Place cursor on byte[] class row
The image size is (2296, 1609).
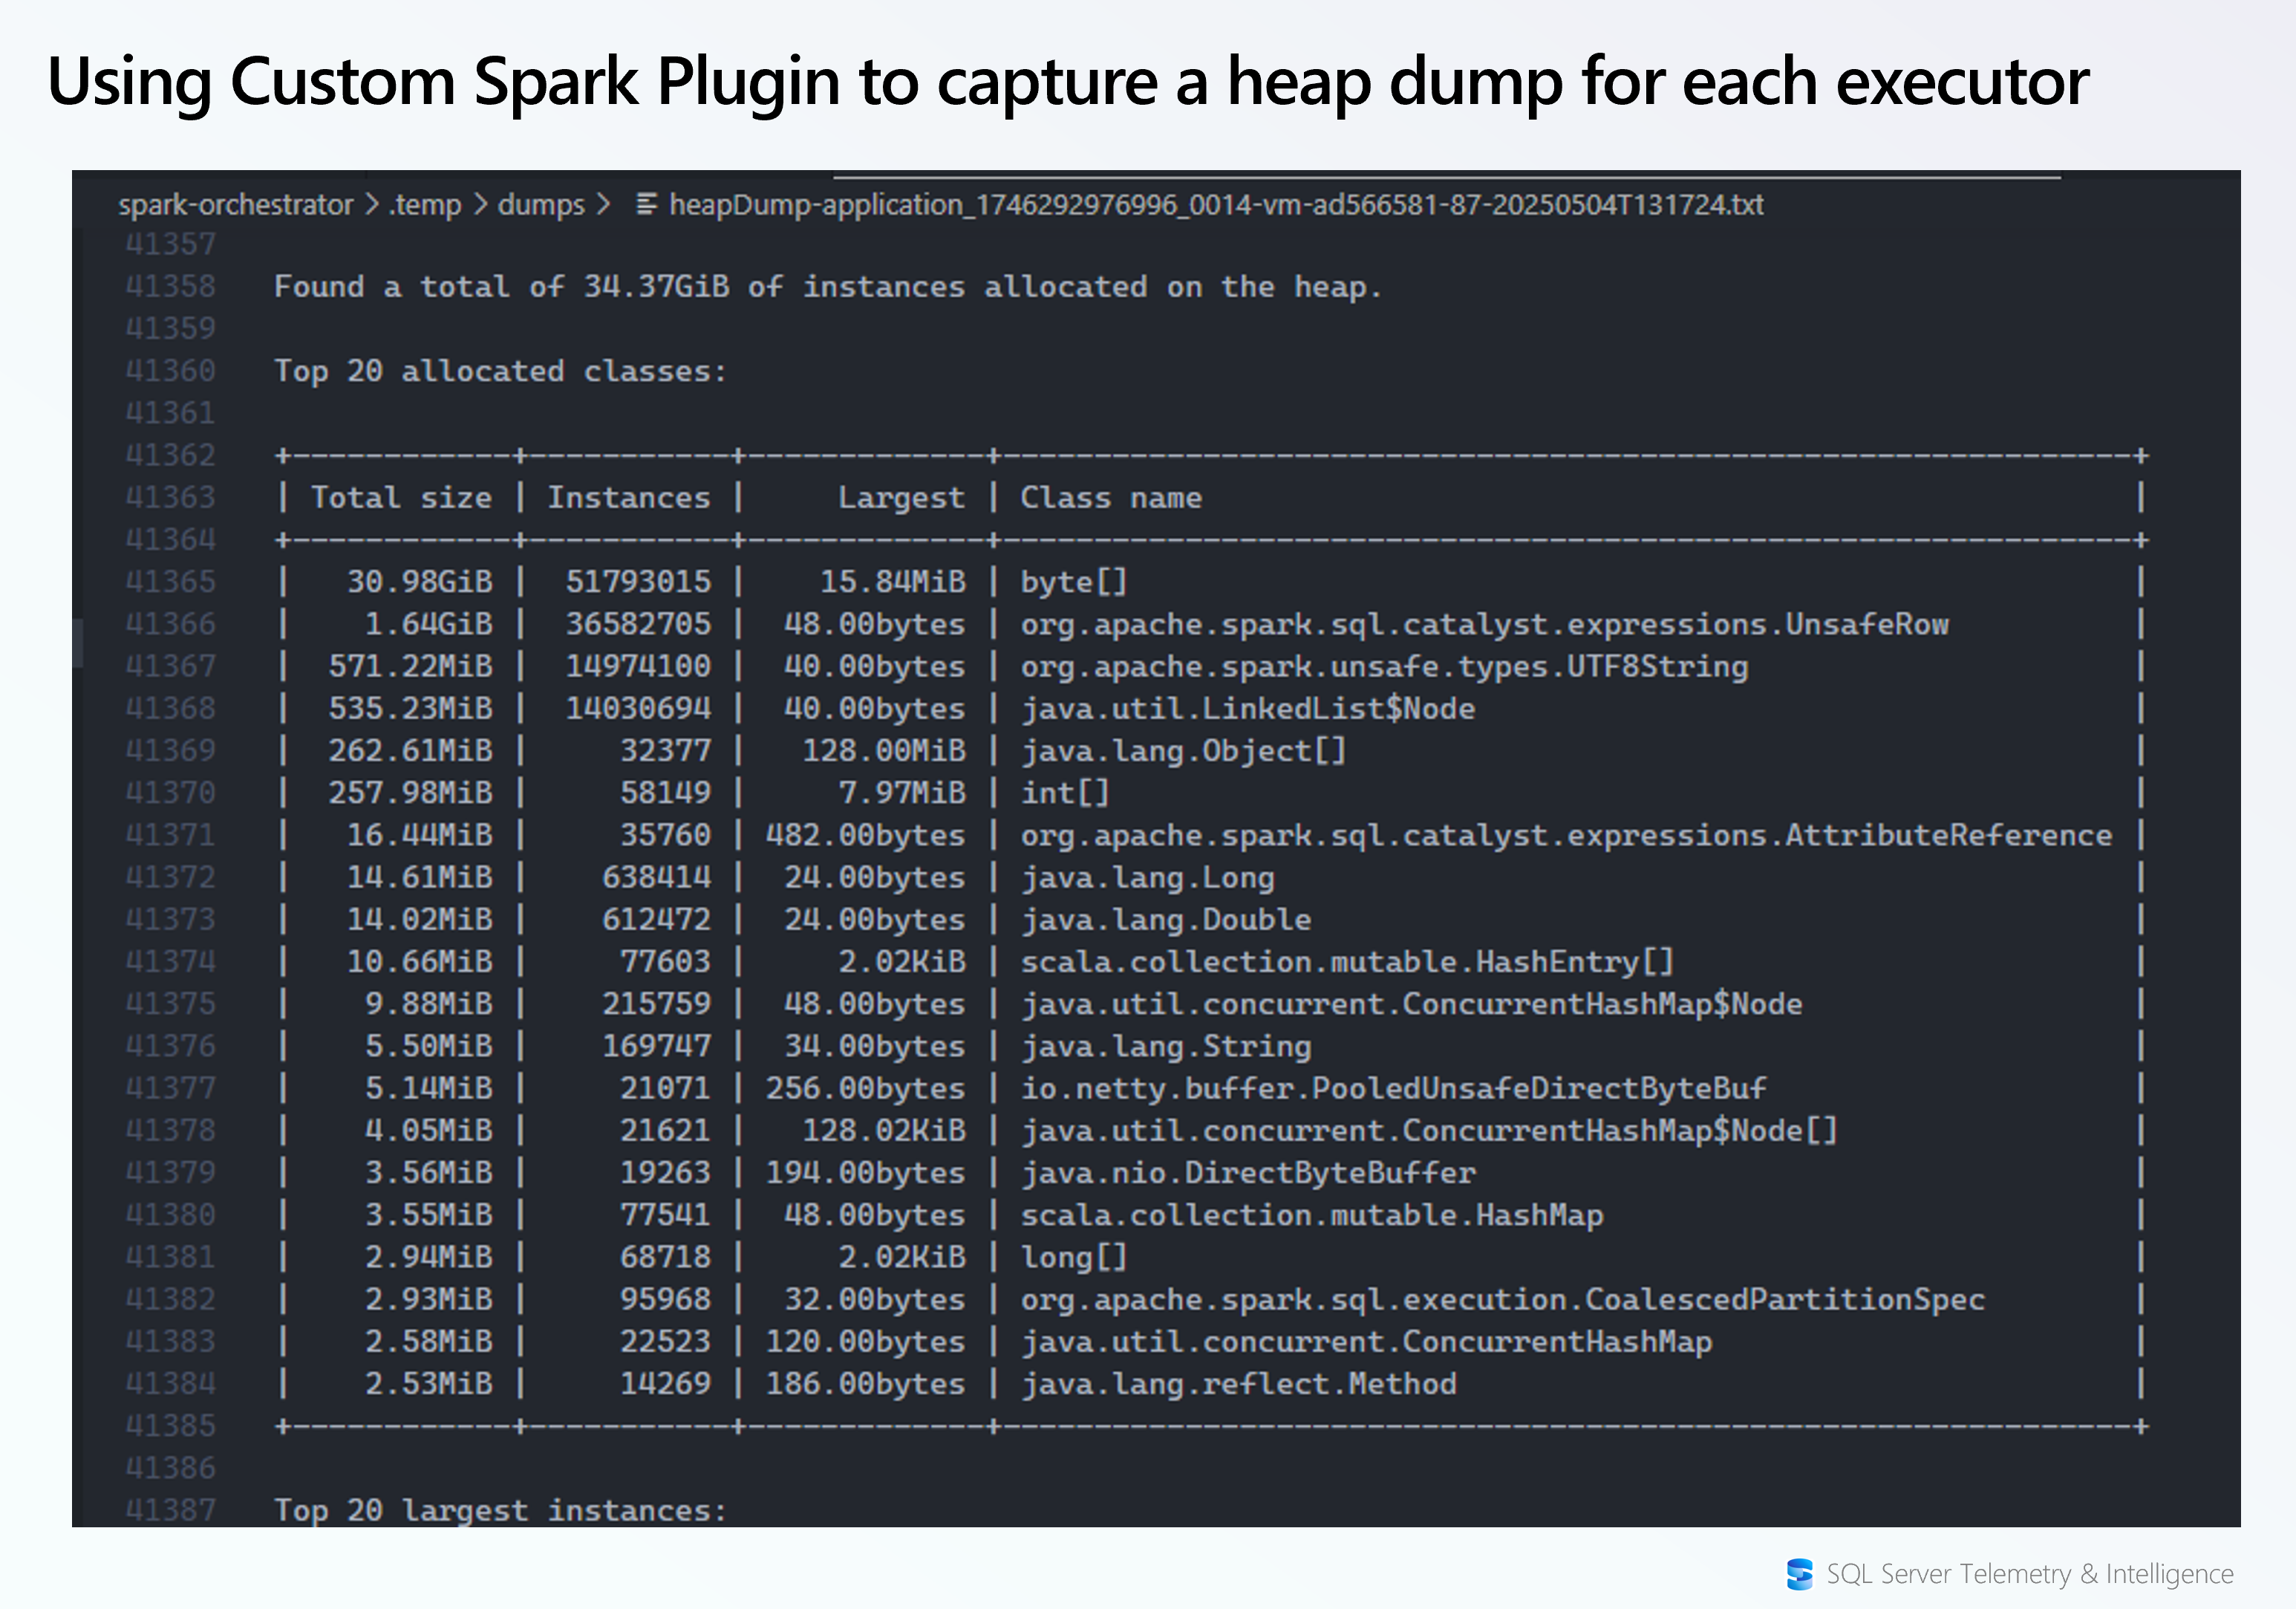click(x=1073, y=582)
